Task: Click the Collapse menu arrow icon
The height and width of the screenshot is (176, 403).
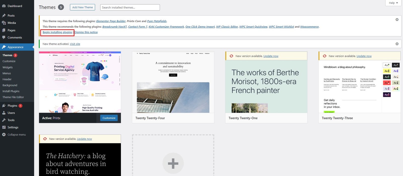Action: click(4, 135)
